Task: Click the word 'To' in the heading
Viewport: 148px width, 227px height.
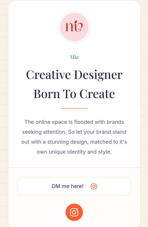Action: (70, 94)
